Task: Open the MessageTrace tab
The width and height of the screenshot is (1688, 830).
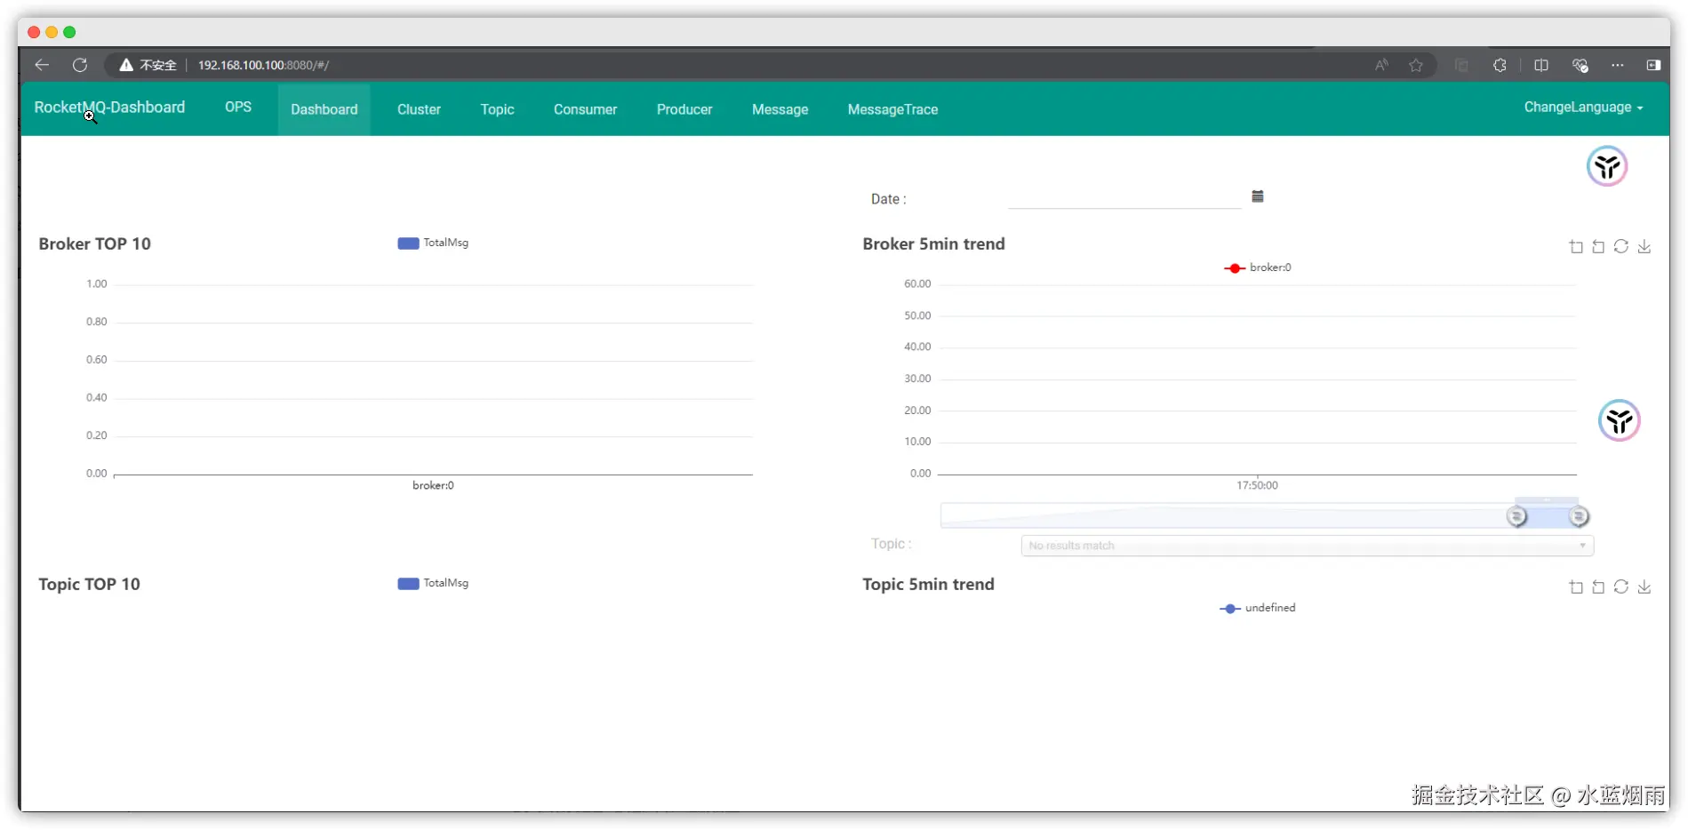Action: pos(892,109)
